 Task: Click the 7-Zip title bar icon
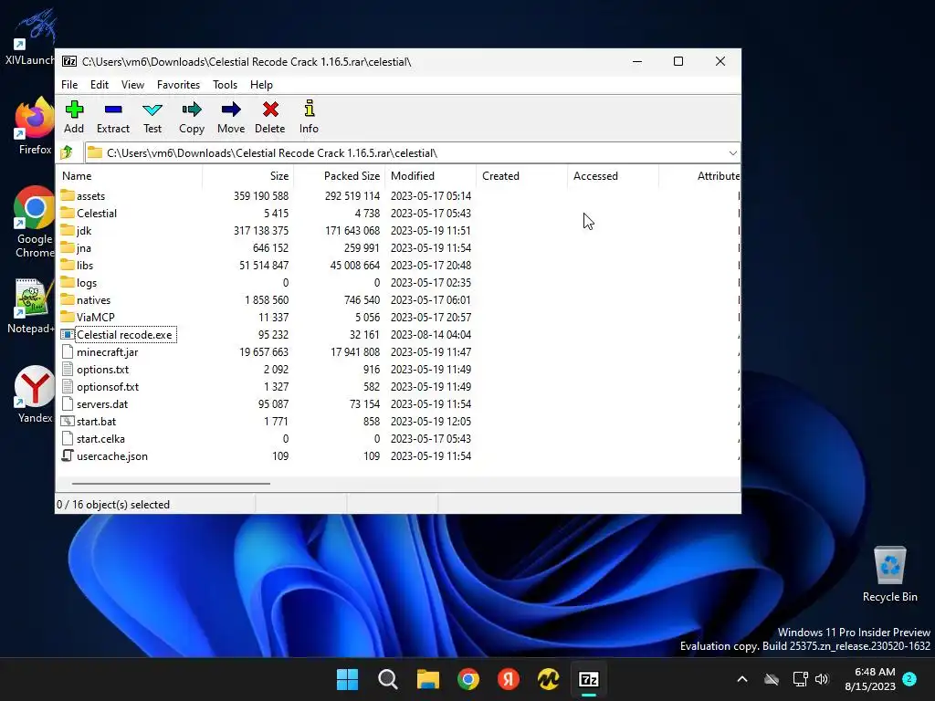69,61
